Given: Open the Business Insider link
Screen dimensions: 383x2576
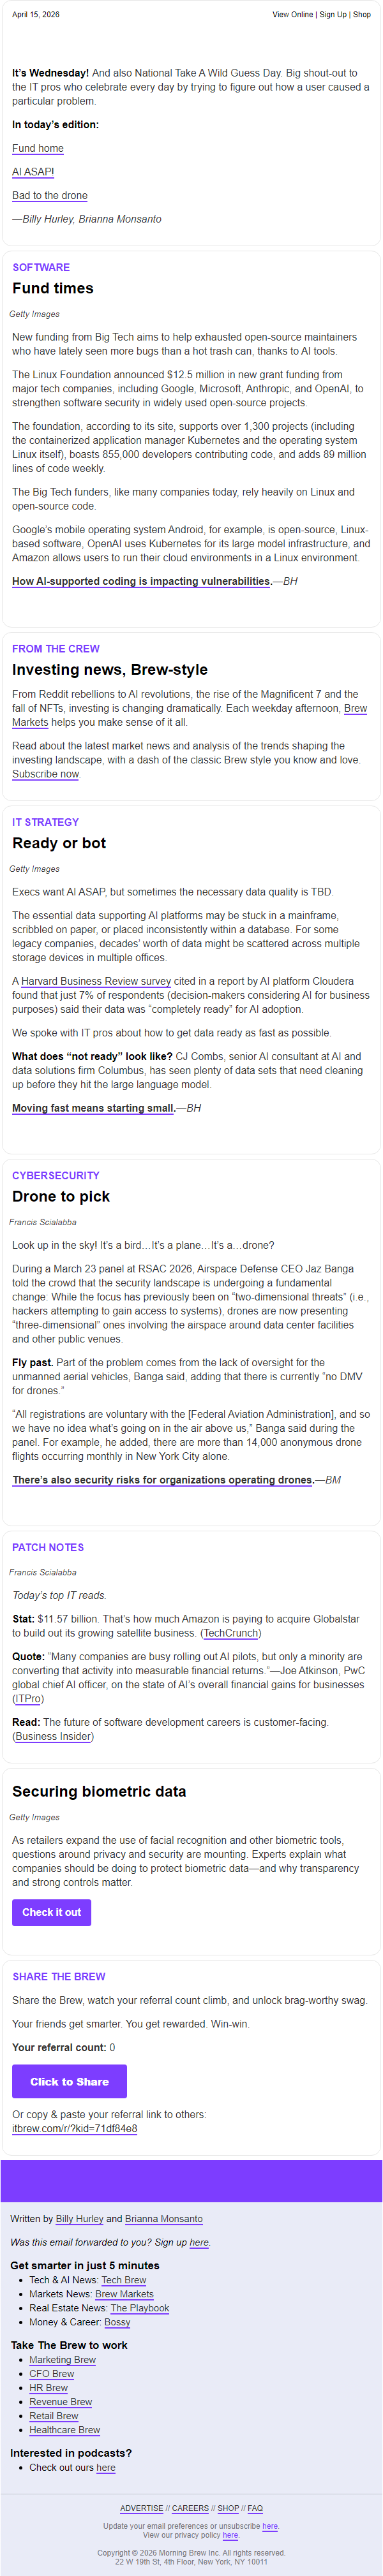Looking at the screenshot, I should point(53,1737).
